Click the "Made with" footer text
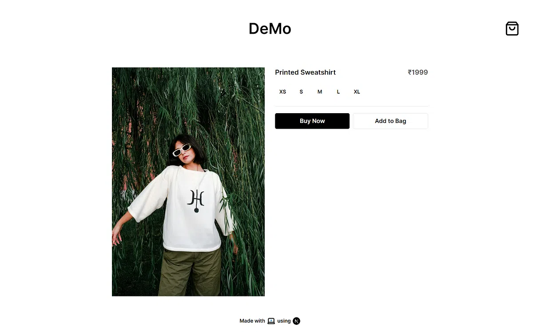 (x=252, y=321)
